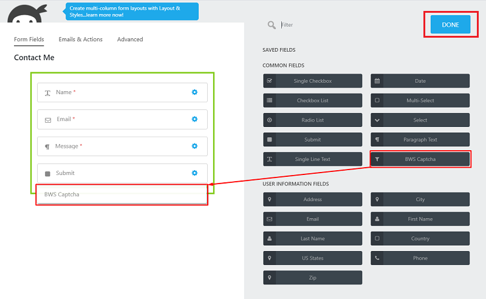Click the Radio List icon

pyautogui.click(x=270, y=120)
